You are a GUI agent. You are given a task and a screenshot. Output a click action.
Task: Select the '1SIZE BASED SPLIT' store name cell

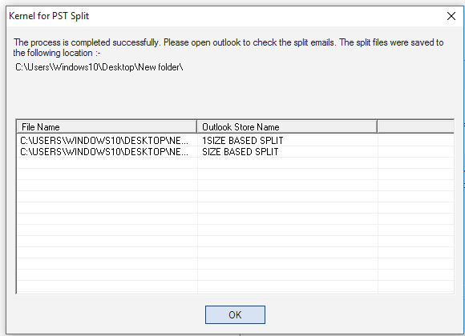[x=243, y=140]
